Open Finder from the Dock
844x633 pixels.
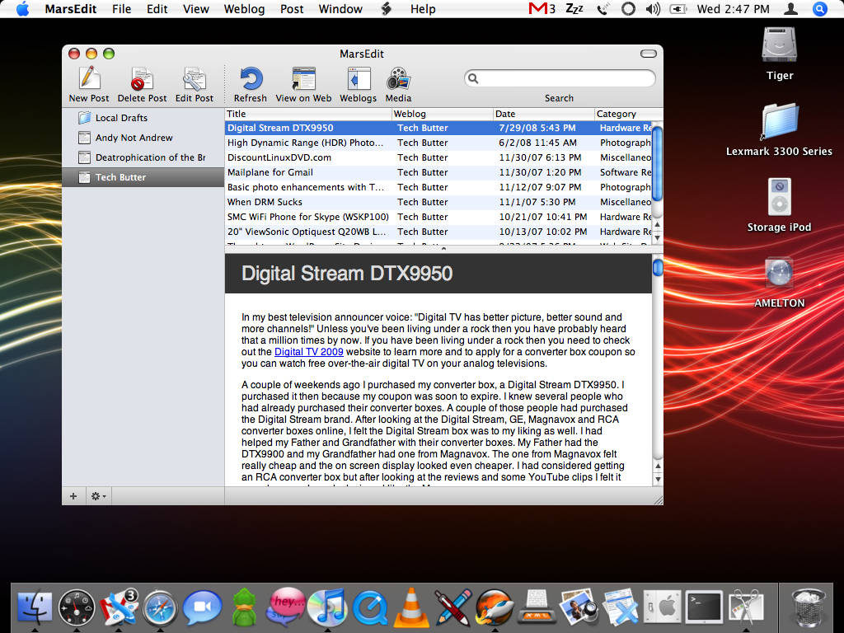(35, 607)
